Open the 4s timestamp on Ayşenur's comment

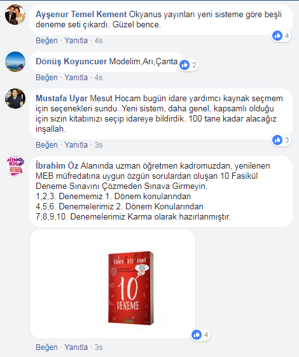99,41
